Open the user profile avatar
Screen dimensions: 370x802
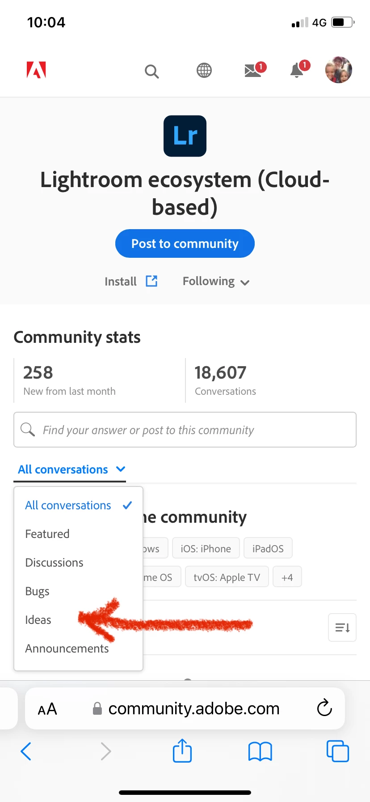[x=338, y=70]
